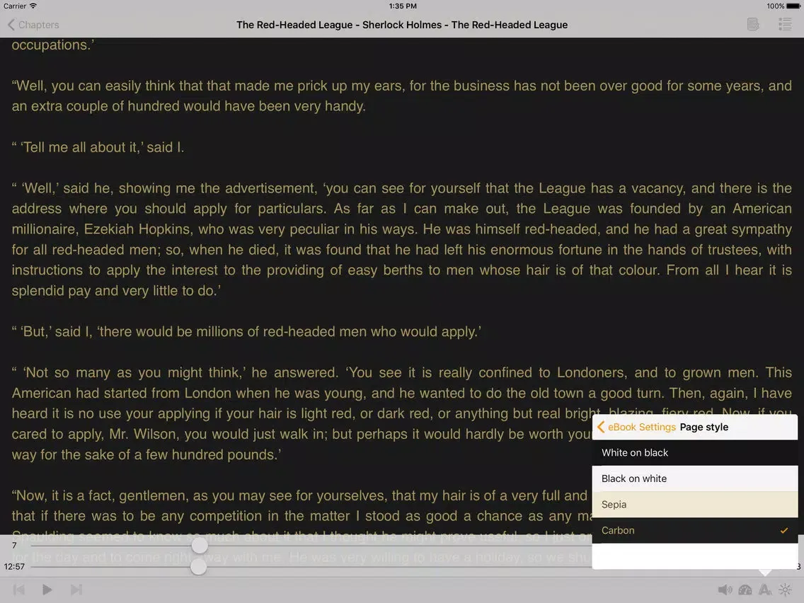Image resolution: width=804 pixels, height=603 pixels.
Task: Choose the Carbon page style
Action: [x=695, y=530]
